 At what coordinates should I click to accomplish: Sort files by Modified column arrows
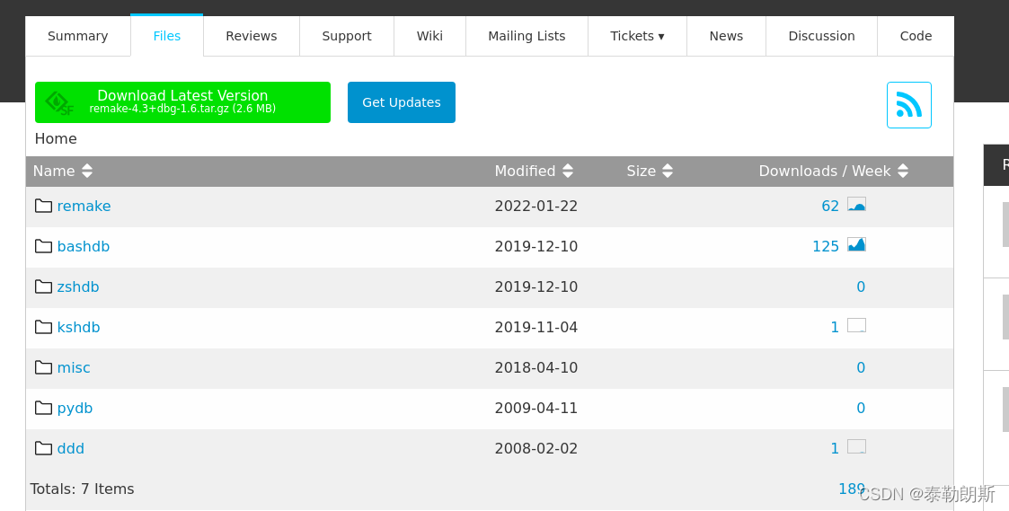[x=568, y=172]
